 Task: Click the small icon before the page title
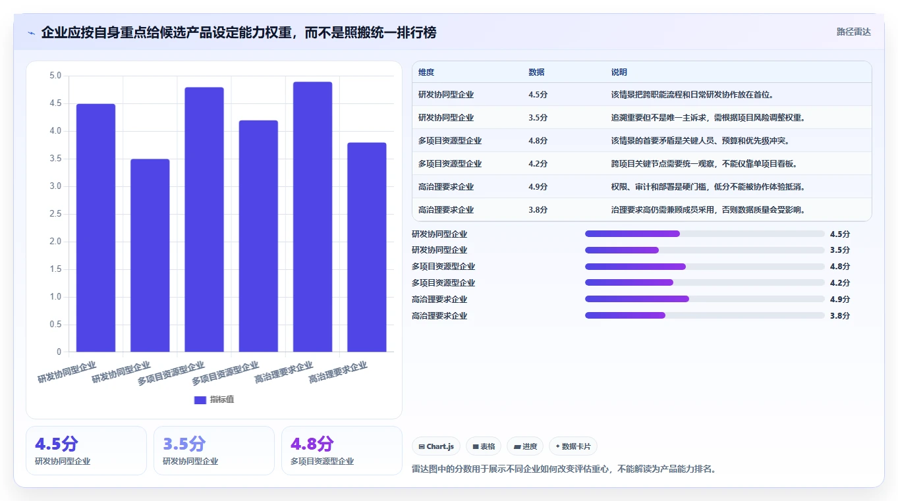[x=31, y=33]
